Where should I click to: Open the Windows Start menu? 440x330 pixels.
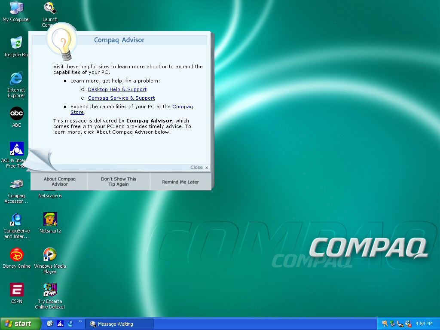tap(21, 324)
